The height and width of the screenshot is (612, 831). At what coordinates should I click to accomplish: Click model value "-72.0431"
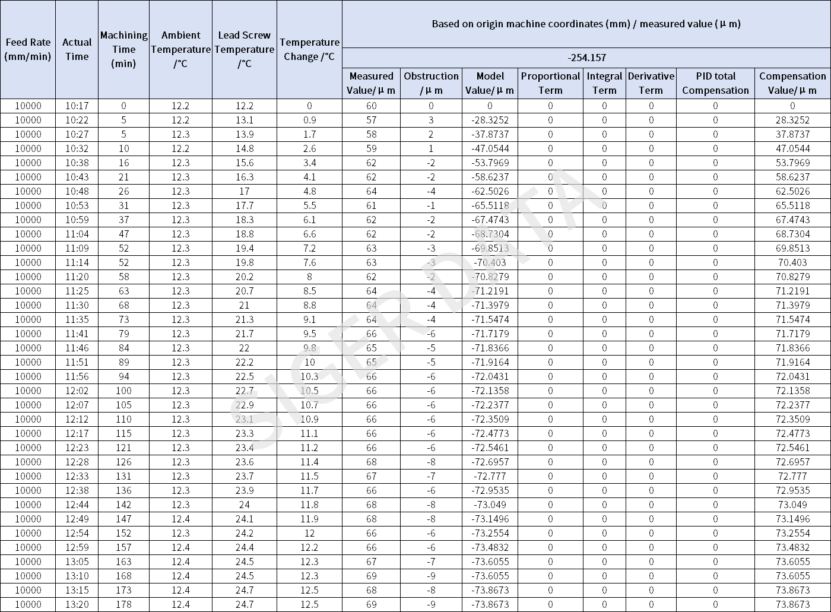coord(490,376)
